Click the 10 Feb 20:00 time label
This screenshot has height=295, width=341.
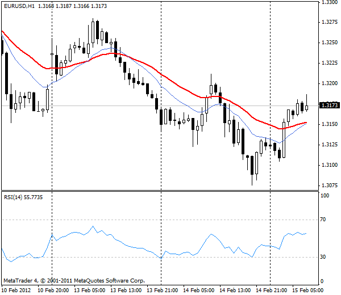(53, 290)
